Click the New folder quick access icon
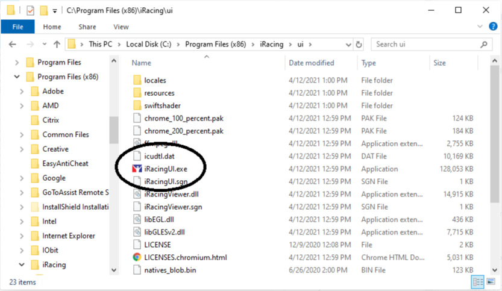 pos(43,11)
